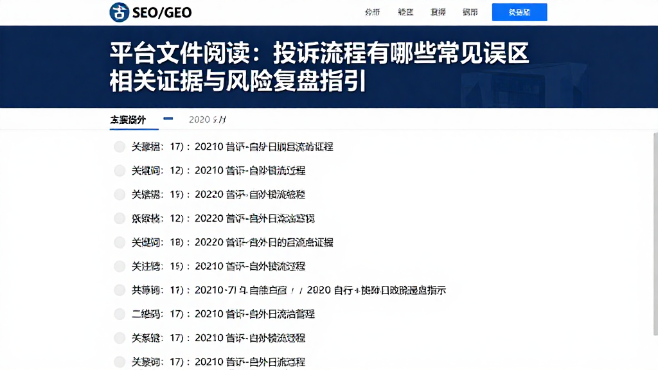The image size is (658, 370).
Task: Select the radio for row "18): 20220"
Action: pos(120,242)
